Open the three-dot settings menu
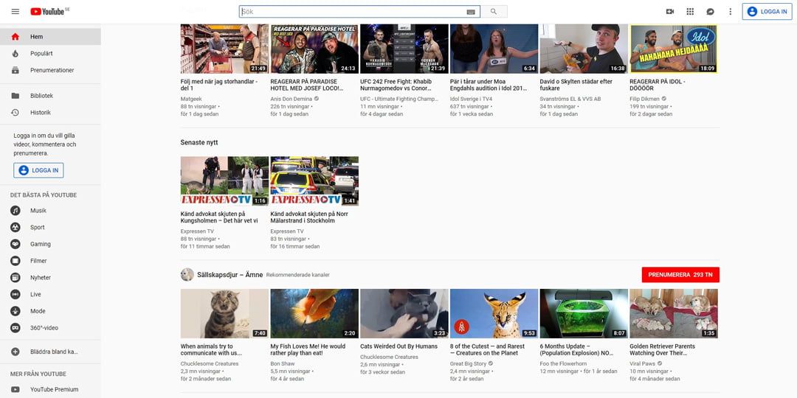The image size is (797, 398). click(x=731, y=11)
